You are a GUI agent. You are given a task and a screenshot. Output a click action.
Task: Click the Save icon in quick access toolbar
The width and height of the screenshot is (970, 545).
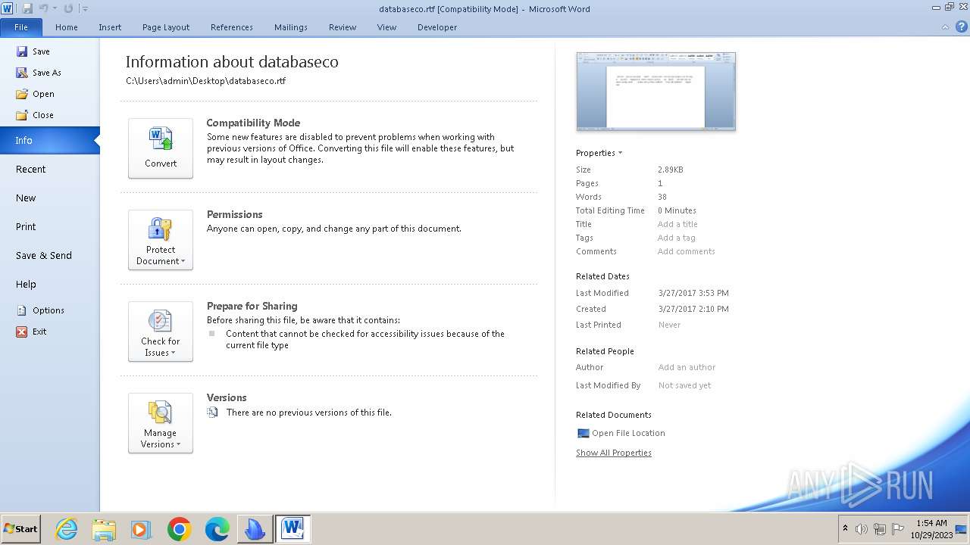coord(27,8)
